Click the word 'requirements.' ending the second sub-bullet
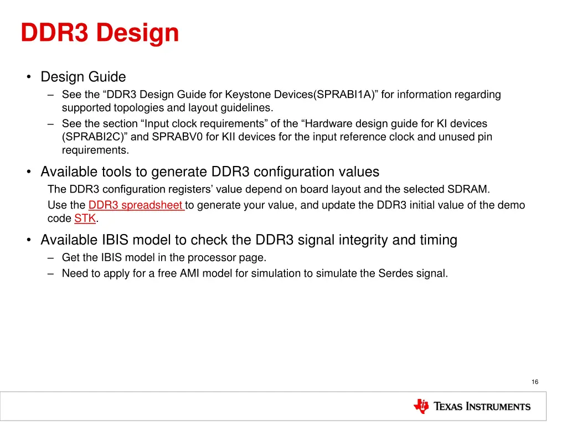567x425 pixels. click(x=95, y=150)
